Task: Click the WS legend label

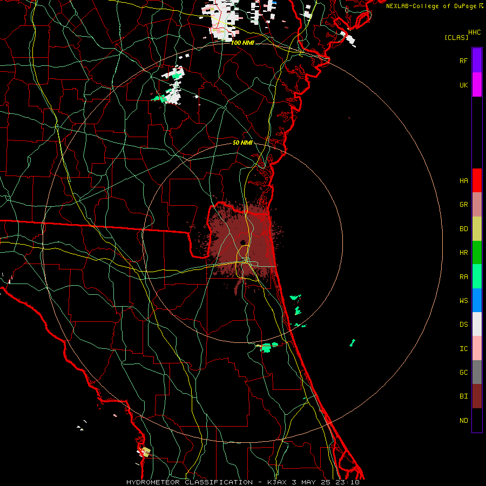Action: tap(463, 301)
